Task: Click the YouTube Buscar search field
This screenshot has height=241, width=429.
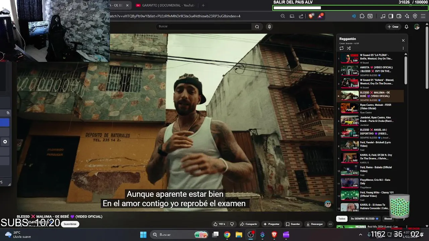Action: [x=203, y=27]
